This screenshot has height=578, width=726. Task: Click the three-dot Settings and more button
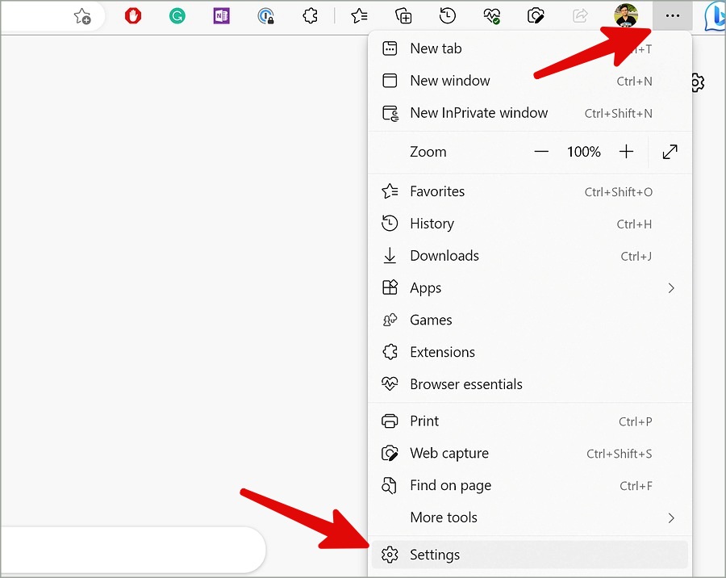672,16
